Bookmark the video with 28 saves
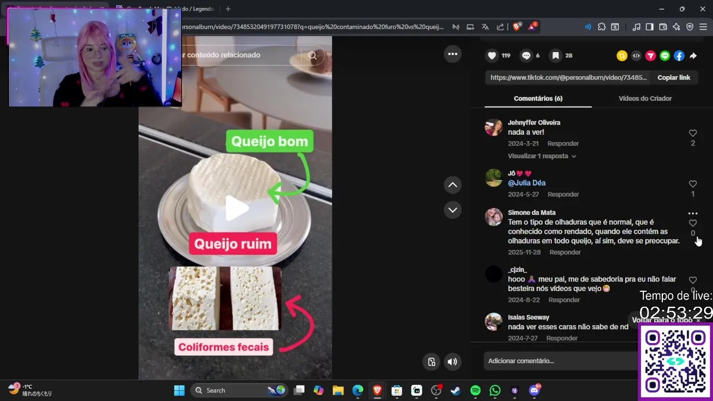 (555, 56)
